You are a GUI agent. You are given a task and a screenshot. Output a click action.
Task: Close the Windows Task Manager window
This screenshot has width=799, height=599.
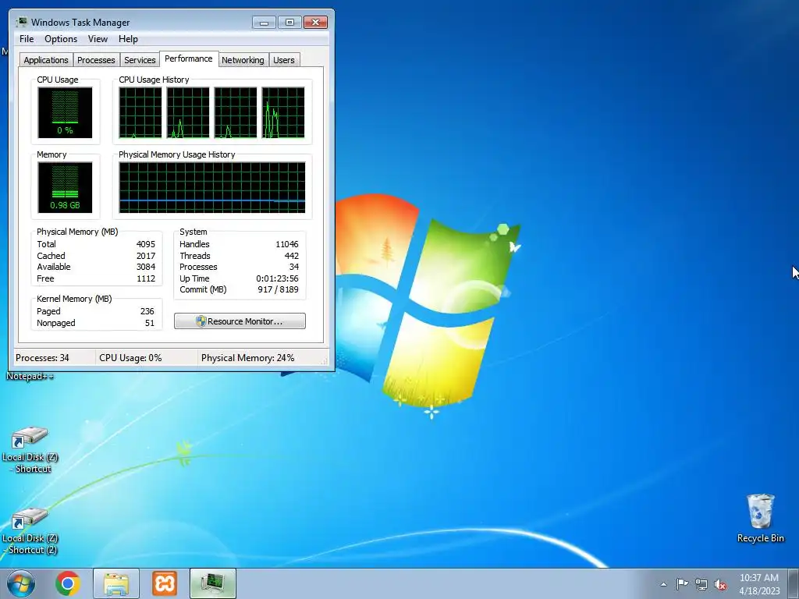(x=315, y=23)
